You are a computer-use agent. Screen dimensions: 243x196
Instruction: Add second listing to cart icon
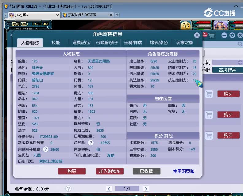point(209,115)
